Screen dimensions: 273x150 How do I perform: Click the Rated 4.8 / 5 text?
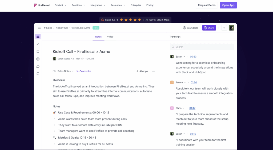112,20
